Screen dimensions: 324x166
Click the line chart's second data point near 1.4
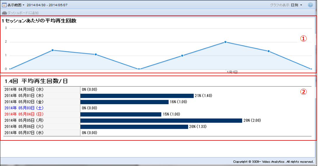click(x=52, y=50)
